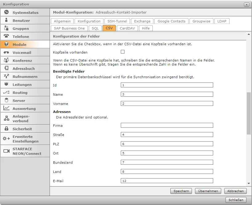Viewport: 252px width, 205px height.
Task: Click the vertical scrollbar thumb
Action: (249, 113)
